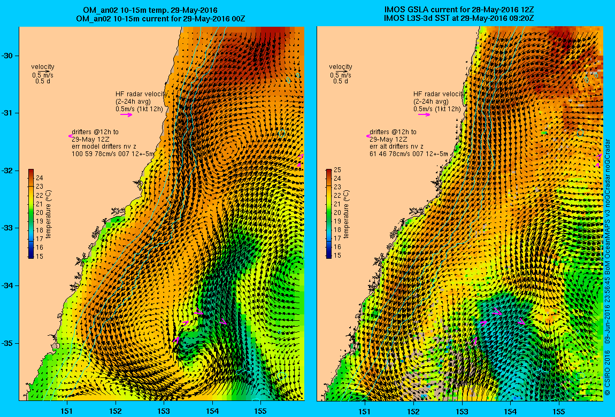Click the title 'OM_an02 10-15m temp. 29-May-2016'

[x=150, y=10]
